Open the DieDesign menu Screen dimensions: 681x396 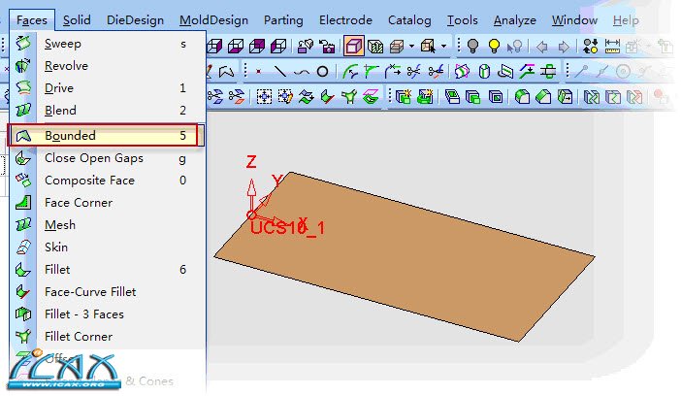(x=135, y=20)
